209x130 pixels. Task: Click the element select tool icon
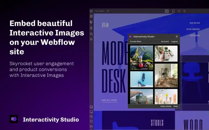click(91, 107)
